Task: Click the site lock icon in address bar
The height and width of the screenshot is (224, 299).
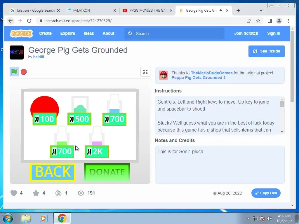Action: pos(41,21)
